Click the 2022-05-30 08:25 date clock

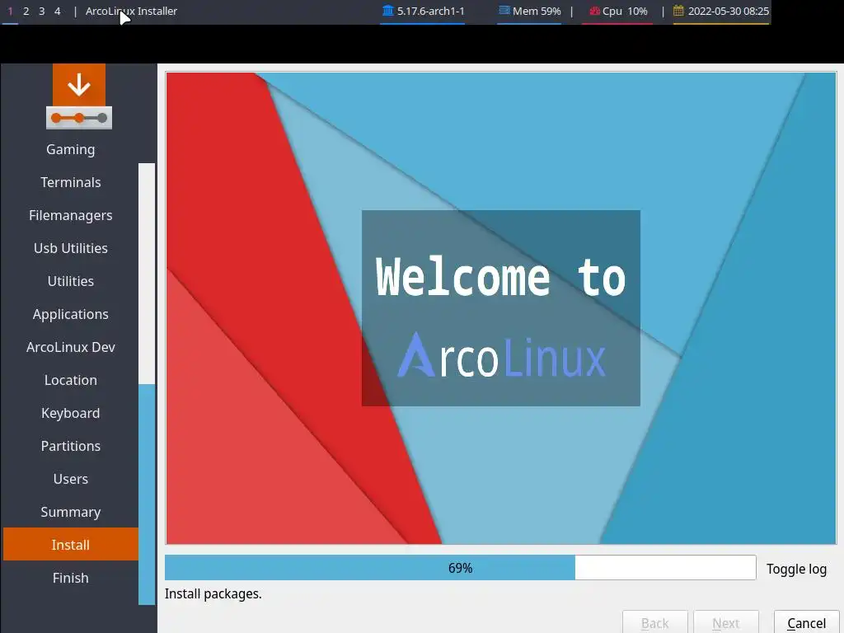tap(729, 11)
